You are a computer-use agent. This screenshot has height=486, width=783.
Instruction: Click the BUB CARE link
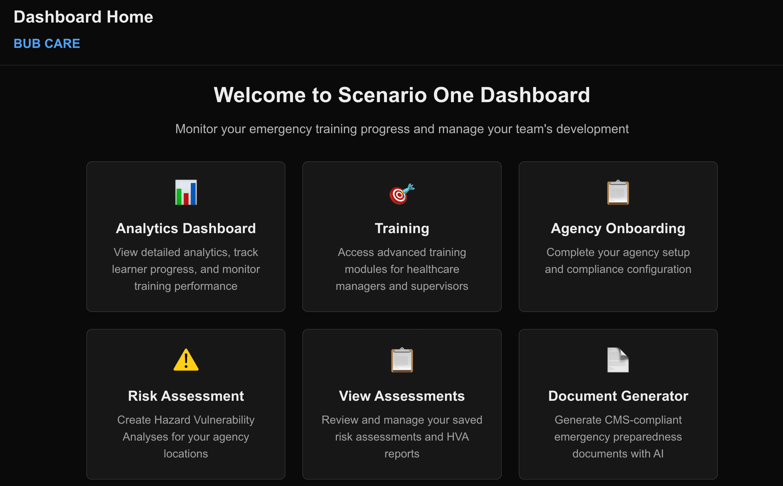[47, 43]
